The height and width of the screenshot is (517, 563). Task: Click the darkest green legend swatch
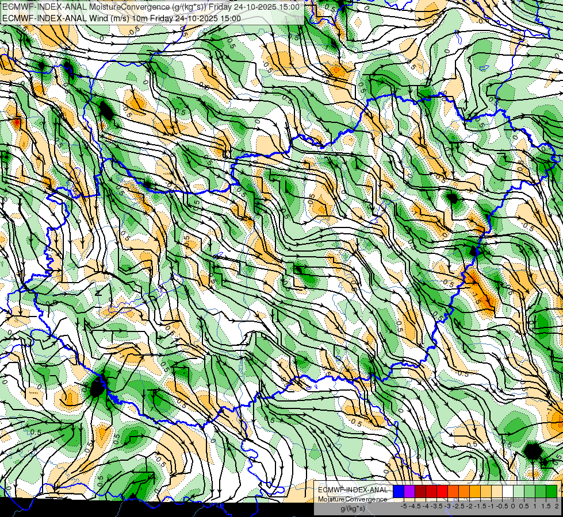tap(551, 491)
